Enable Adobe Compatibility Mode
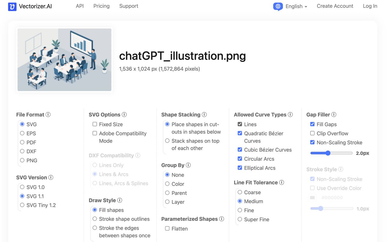Screen dimensions: 388x242 [95, 133]
